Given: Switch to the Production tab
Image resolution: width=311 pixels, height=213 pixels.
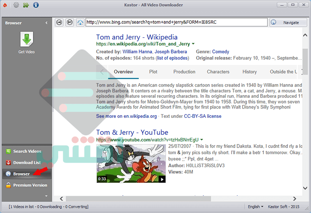Looking at the screenshot, I should [x=184, y=72].
